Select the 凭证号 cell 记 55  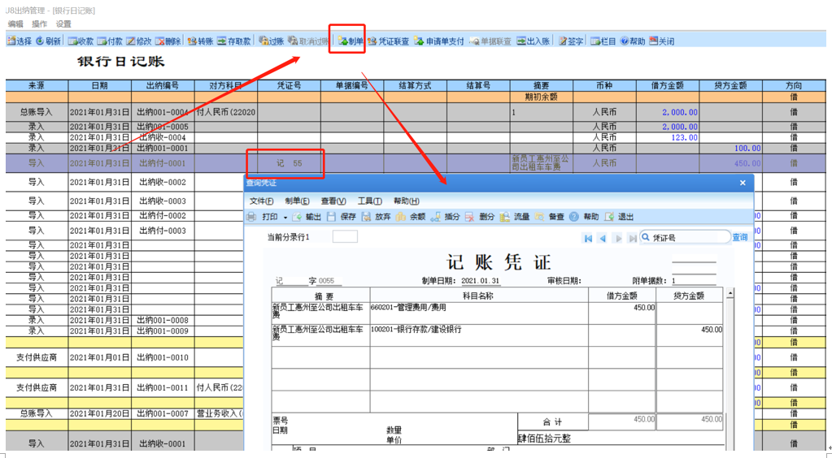[290, 163]
